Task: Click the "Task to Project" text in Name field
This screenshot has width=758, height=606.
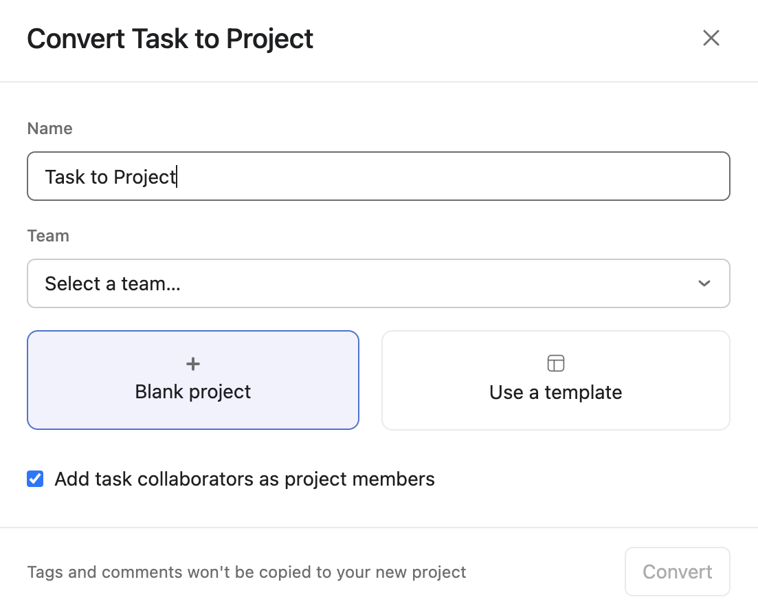Action: pos(110,177)
